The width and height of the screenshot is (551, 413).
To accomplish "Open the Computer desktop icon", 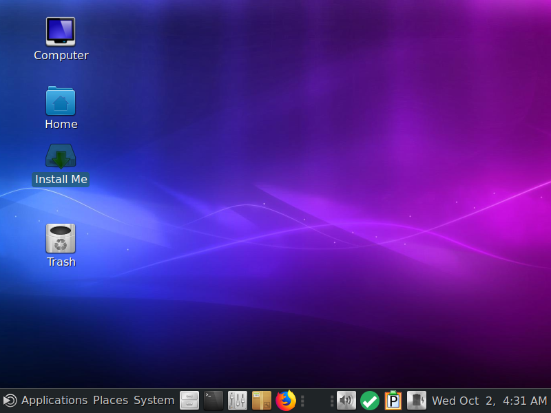I will coord(61,32).
